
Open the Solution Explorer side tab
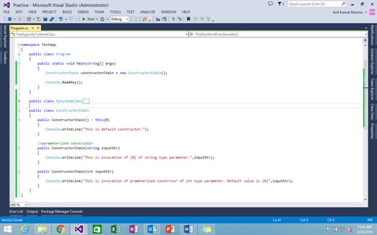click(372, 61)
